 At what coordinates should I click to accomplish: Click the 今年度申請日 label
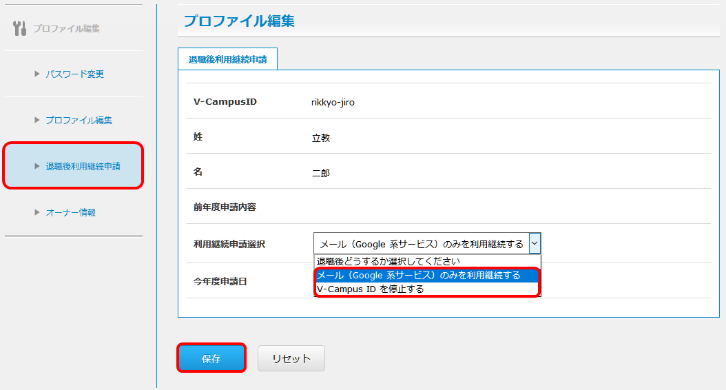pyautogui.click(x=220, y=281)
